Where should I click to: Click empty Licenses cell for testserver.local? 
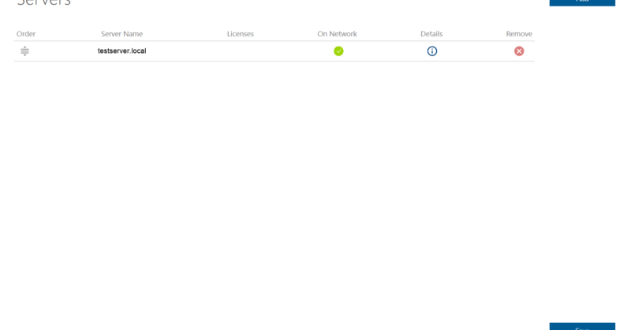(x=241, y=51)
